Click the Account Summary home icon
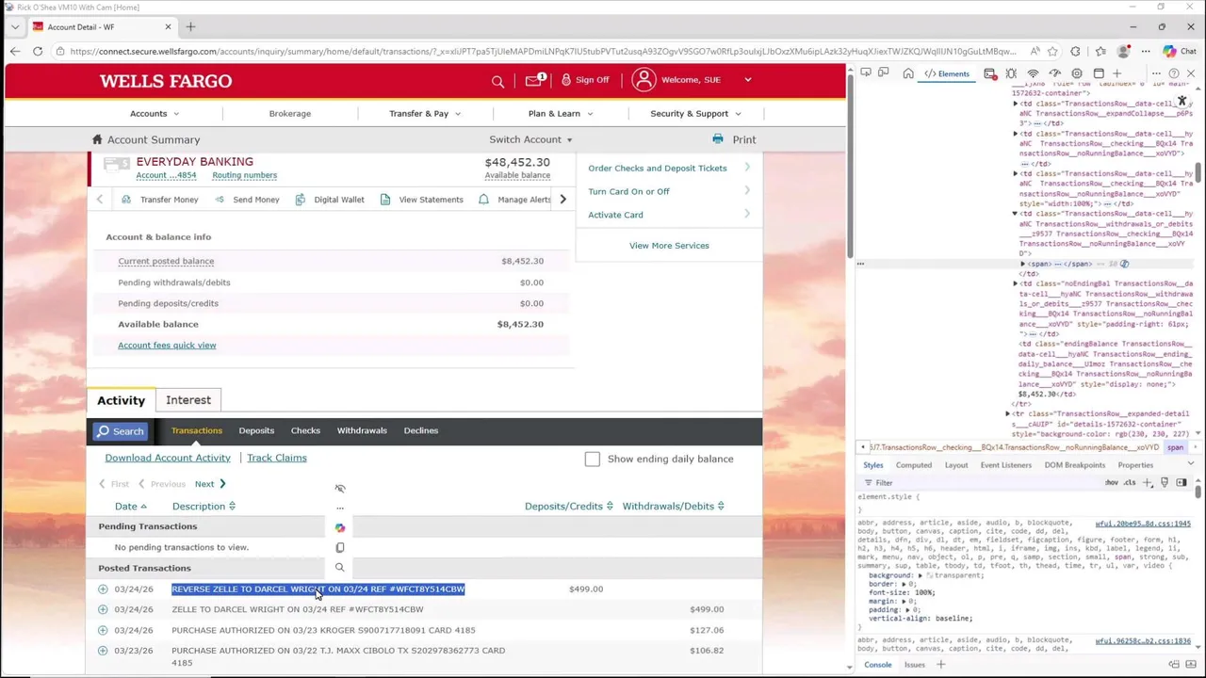 click(96, 139)
